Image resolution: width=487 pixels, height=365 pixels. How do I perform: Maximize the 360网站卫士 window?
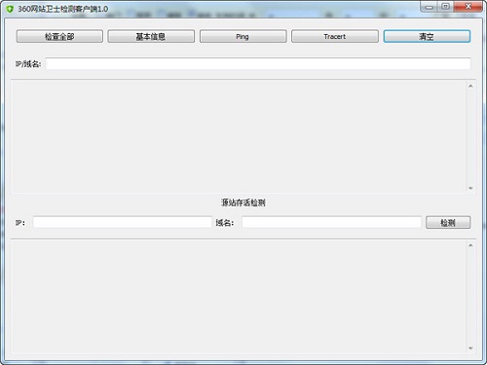(x=445, y=7)
